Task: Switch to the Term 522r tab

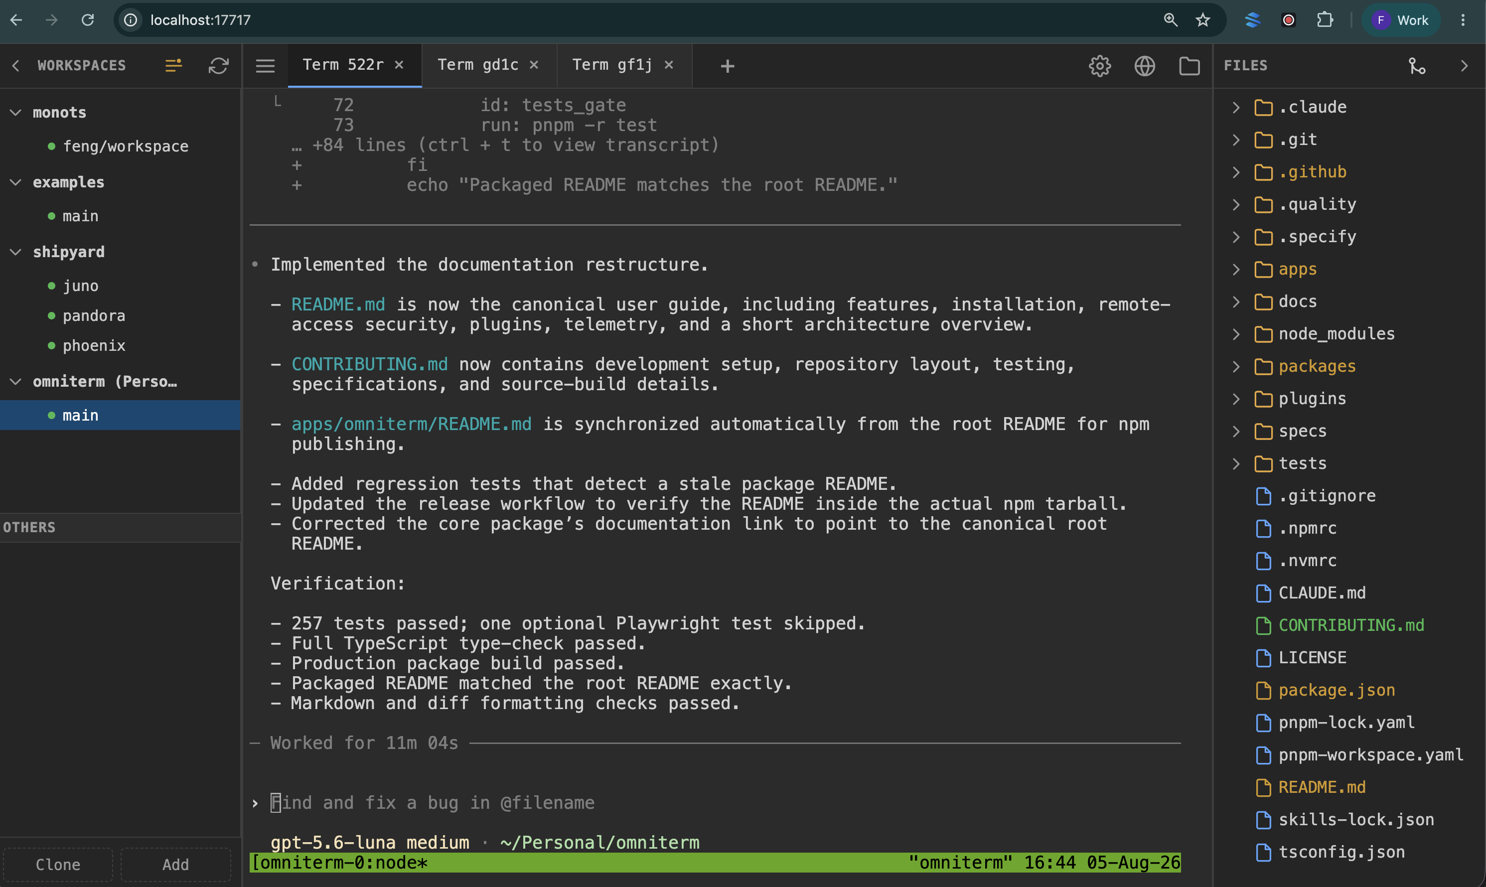Action: [x=342, y=65]
